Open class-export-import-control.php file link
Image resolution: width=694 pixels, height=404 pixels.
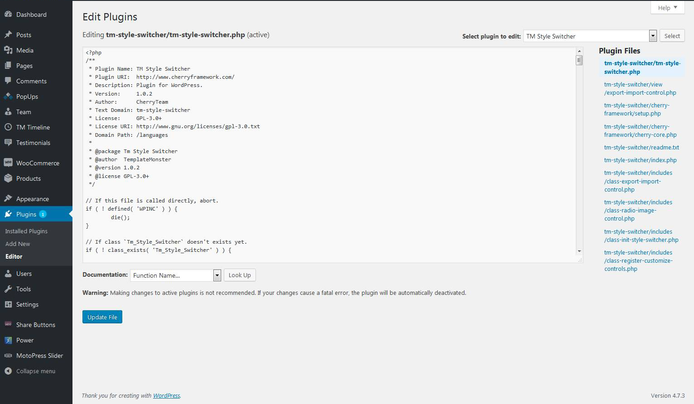coord(638,181)
